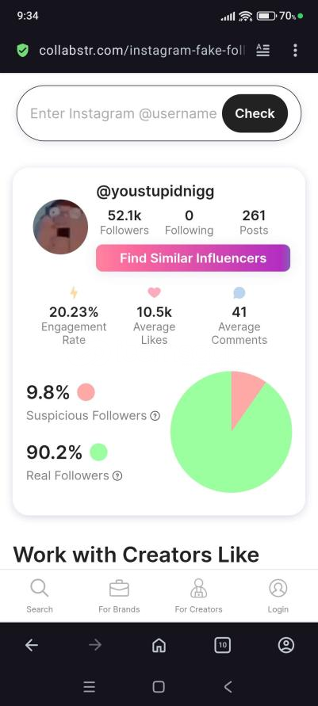This screenshot has height=706, width=318.
Task: Tap the collabstr.com URL address bar
Action: (142, 51)
